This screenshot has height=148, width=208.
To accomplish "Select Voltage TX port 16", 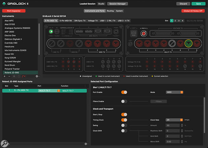I will [x=200, y=66].
